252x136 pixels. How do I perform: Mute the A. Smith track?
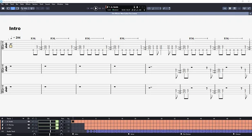[33, 122]
